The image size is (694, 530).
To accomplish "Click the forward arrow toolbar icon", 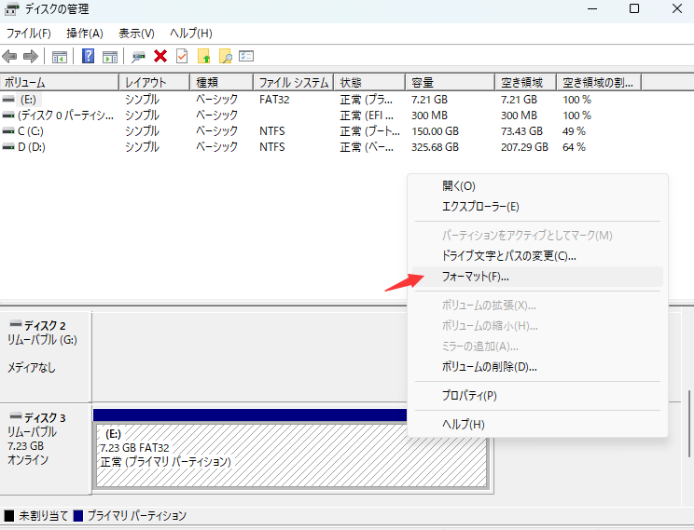I will [x=31, y=57].
